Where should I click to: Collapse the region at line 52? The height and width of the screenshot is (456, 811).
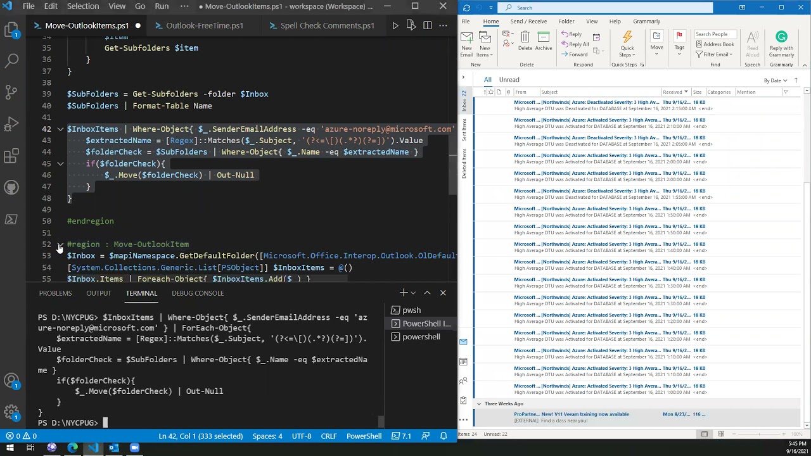[60, 244]
